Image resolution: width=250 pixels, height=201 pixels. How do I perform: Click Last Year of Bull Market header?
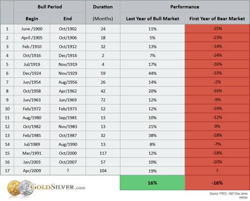point(153,19)
